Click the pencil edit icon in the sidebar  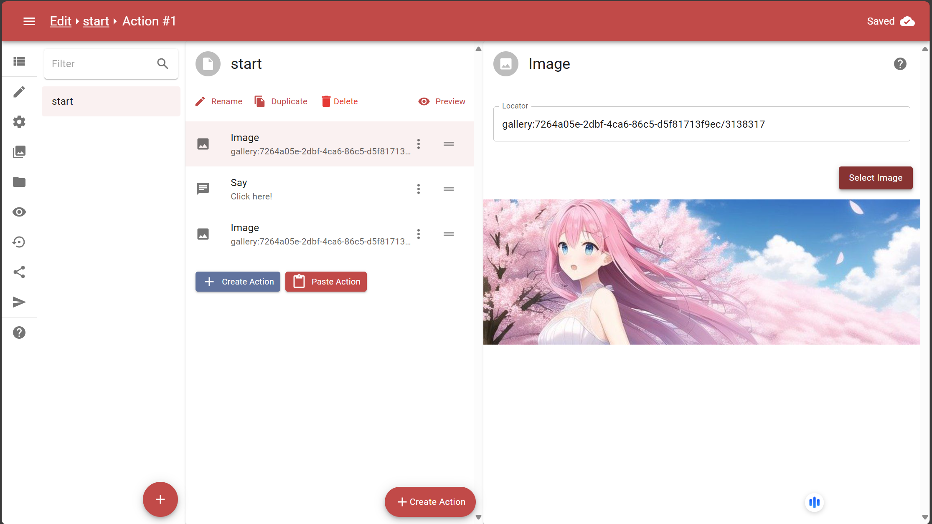pos(19,92)
